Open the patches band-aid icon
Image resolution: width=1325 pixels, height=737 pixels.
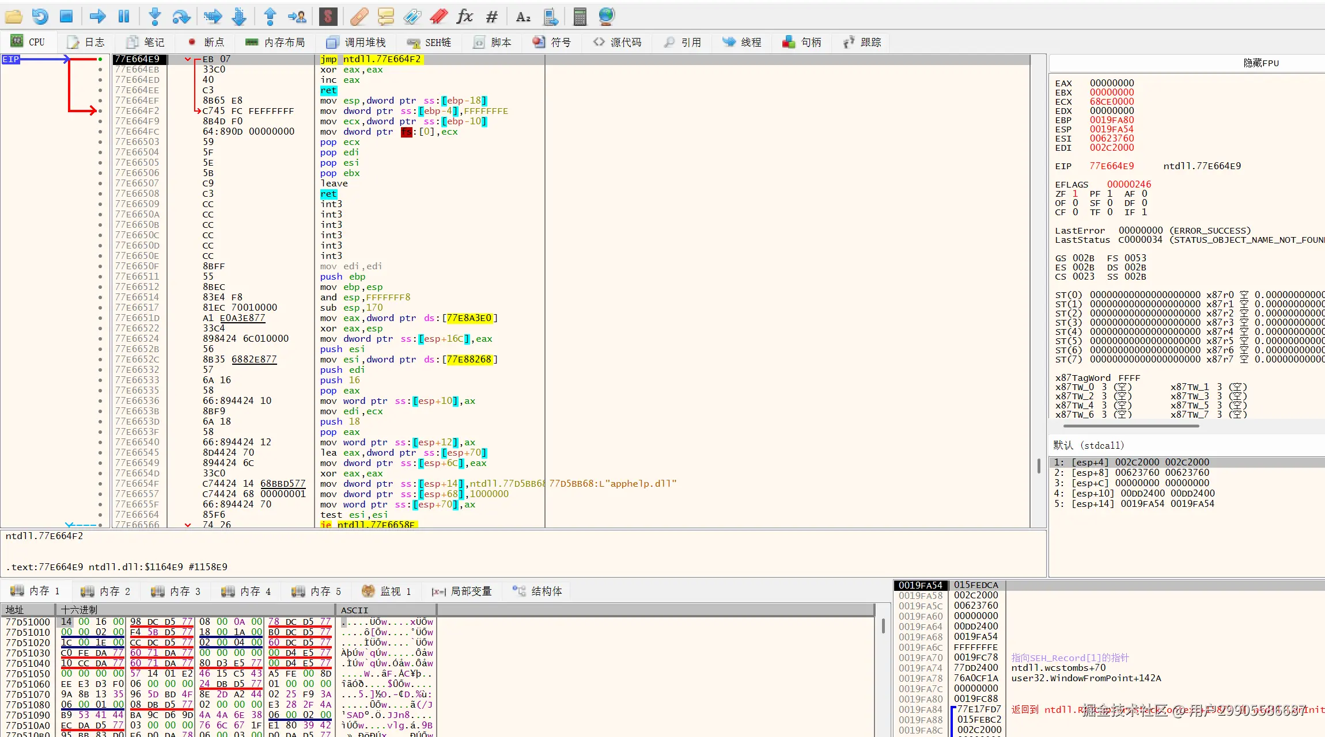pos(359,17)
